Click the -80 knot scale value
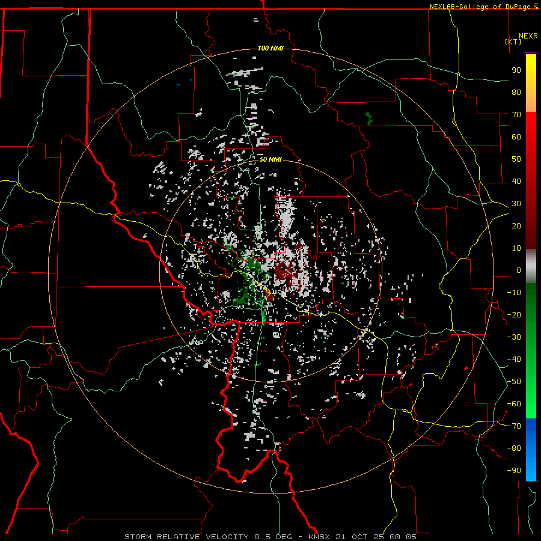 [514, 448]
